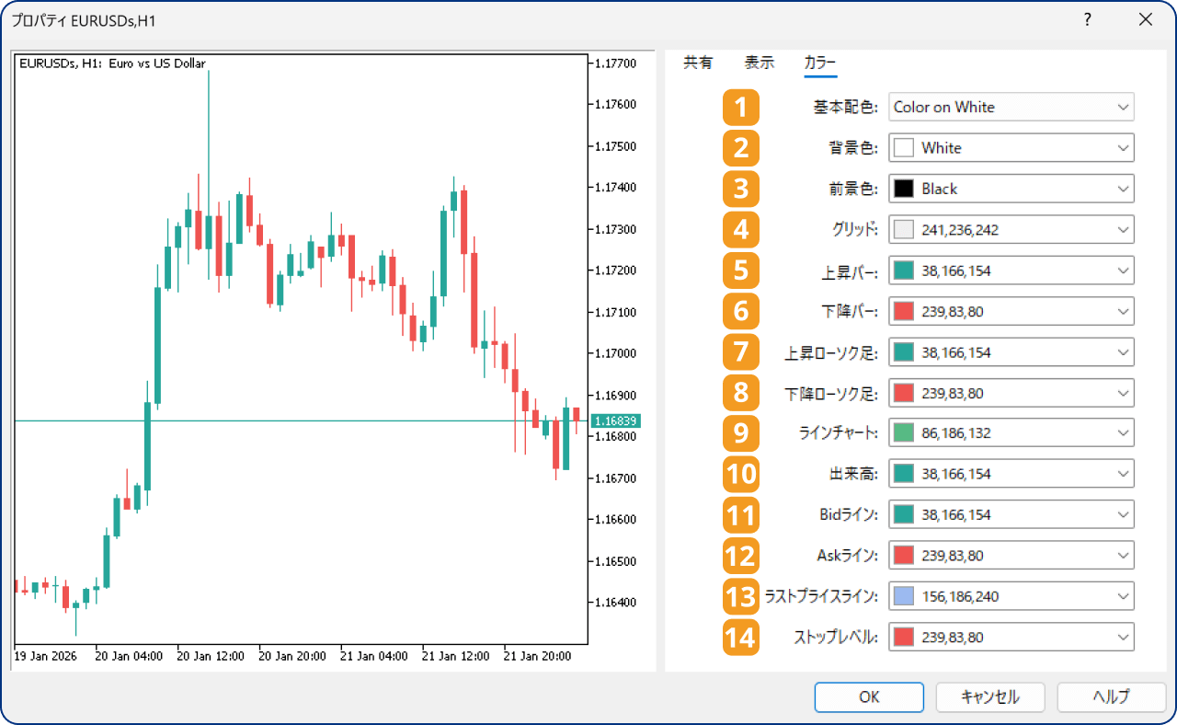Switch to the 表示 tab
This screenshot has height=725, width=1177.
click(760, 63)
